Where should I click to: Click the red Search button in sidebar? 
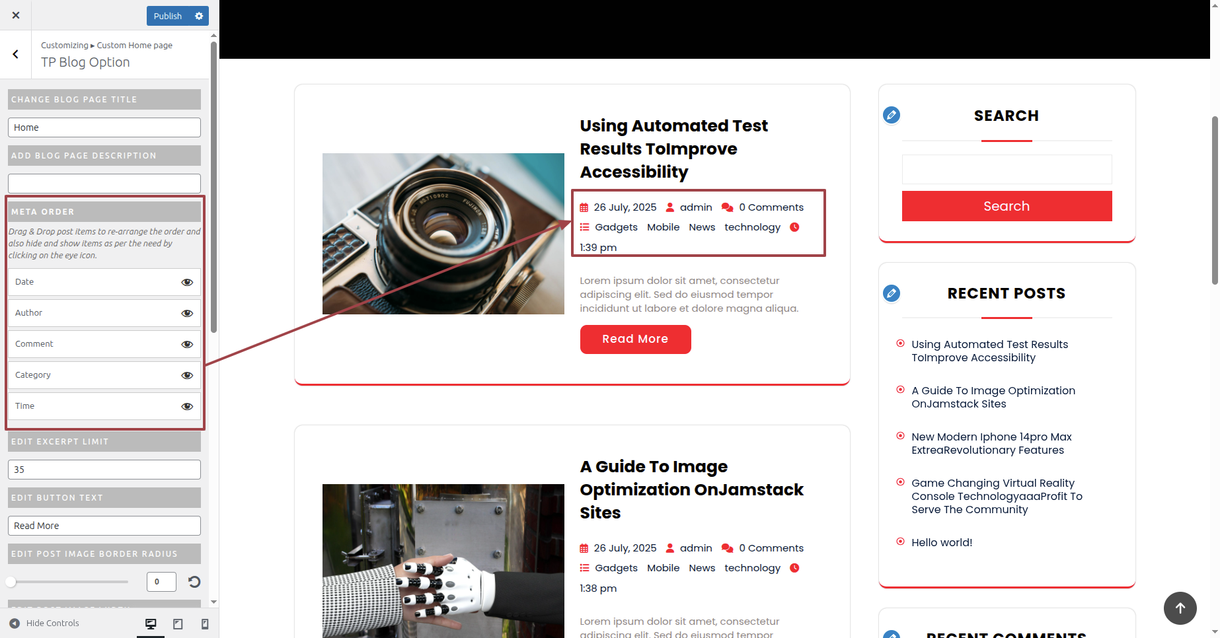(x=1007, y=206)
